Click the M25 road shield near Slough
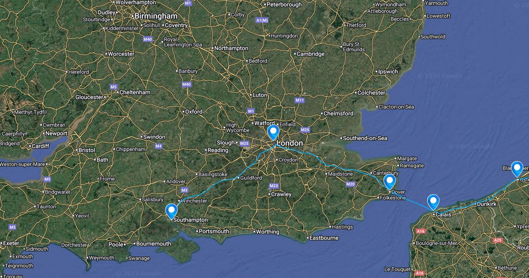This screenshot has width=529, height=278. click(x=245, y=143)
